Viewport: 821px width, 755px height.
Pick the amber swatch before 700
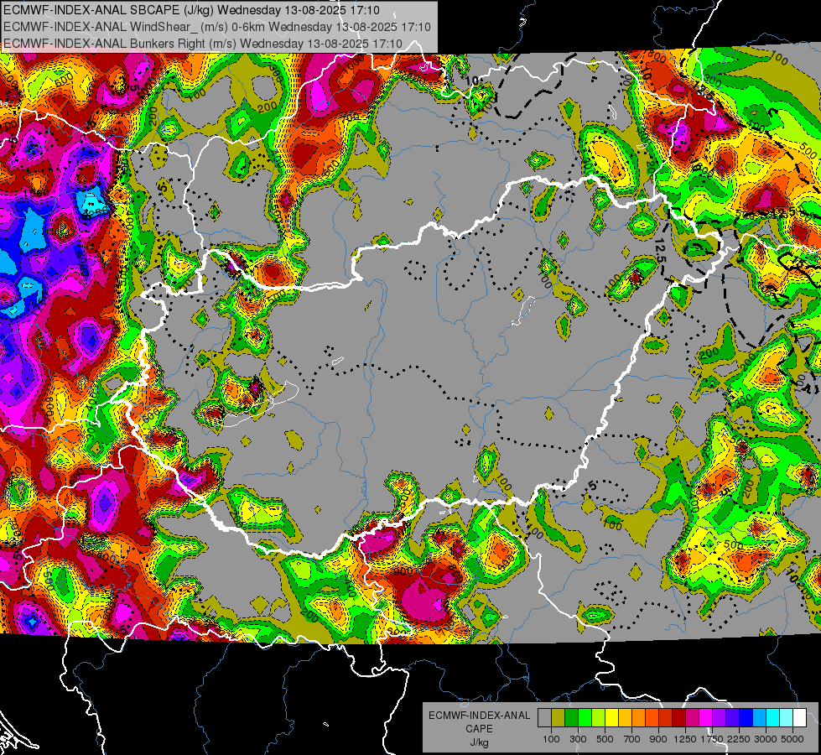(625, 718)
